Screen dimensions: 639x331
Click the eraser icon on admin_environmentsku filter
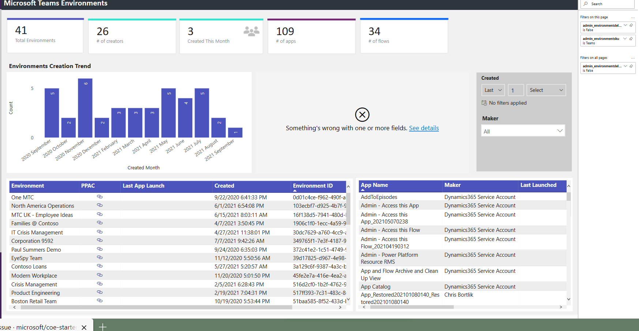(632, 38)
